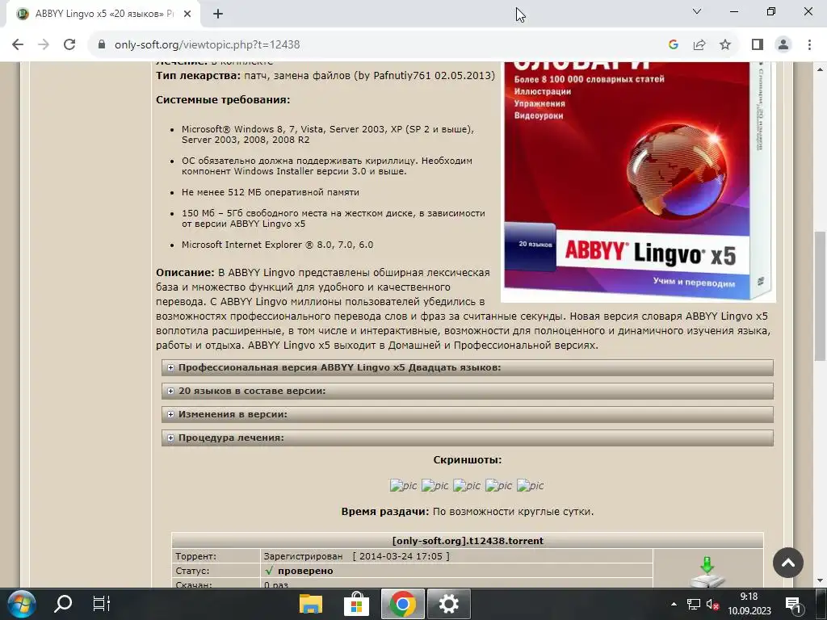Viewport: 827px width, 620px height.
Task: Bookmark this page with the star
Action: 725,45
